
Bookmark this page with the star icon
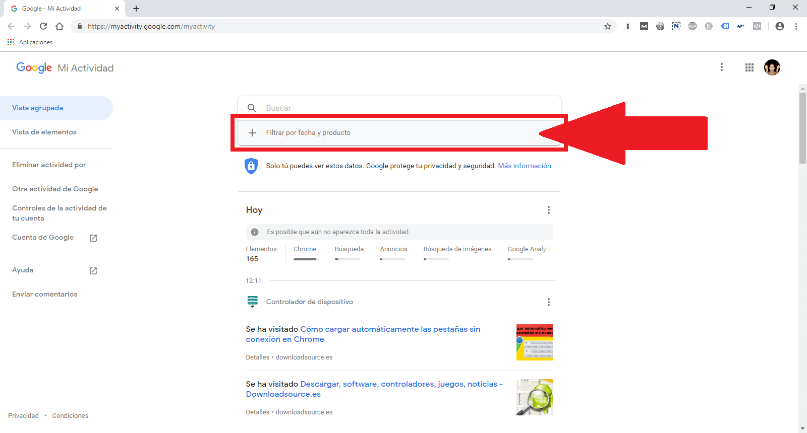pyautogui.click(x=608, y=26)
